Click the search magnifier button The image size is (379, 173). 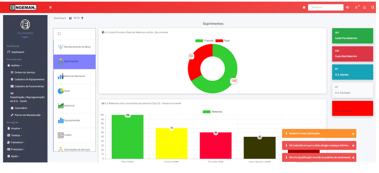point(348,8)
